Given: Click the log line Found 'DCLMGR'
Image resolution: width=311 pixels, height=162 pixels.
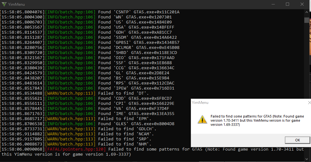Looking at the screenshot, I should (x=90, y=48).
